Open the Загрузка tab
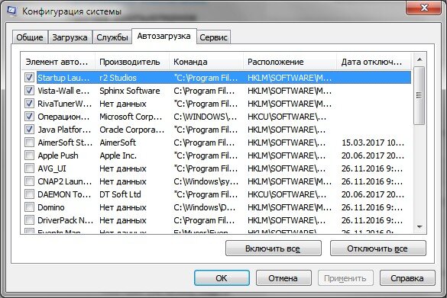This screenshot has height=298, width=447. point(70,37)
